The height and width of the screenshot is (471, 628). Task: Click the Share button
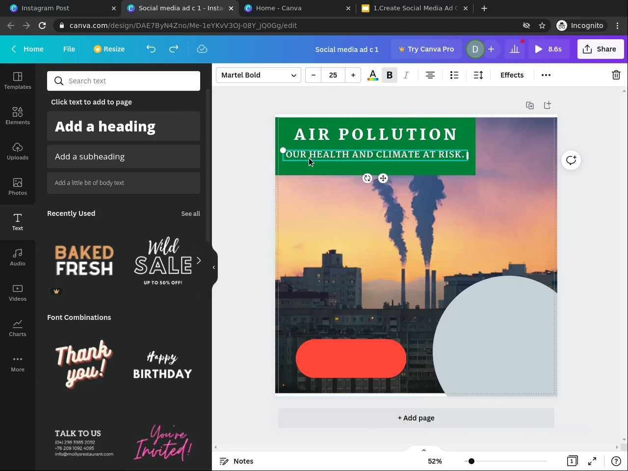601,49
